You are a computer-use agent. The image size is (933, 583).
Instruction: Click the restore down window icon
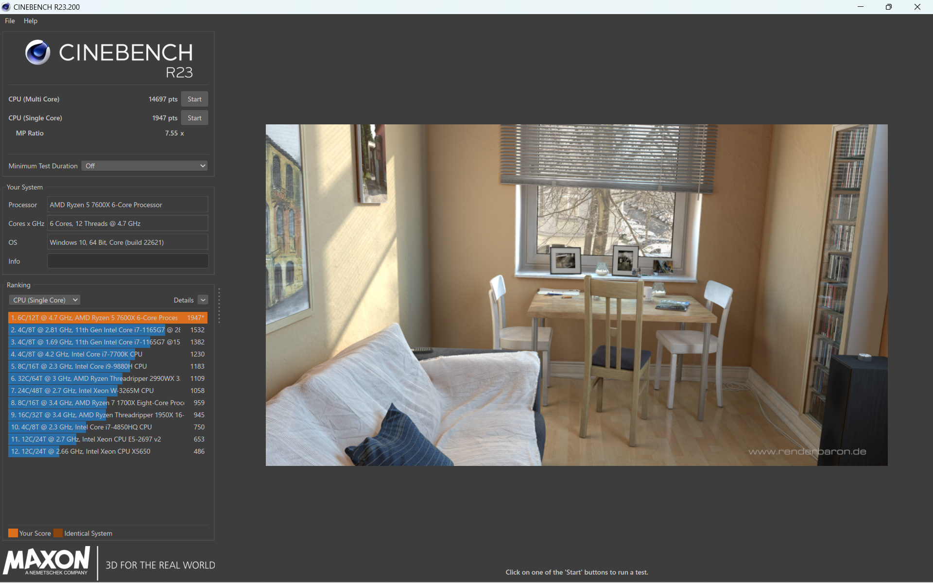888,7
